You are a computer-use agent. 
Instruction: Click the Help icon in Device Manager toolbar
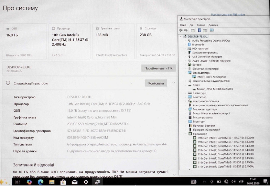200,30
